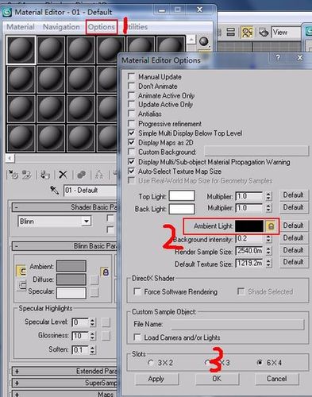Image resolution: width=312 pixels, height=397 pixels.
Task: Enable Progressive refinement checkbox
Action: pos(131,123)
